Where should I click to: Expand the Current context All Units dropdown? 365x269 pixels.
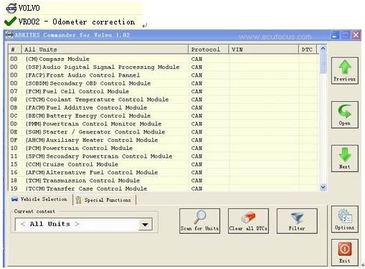145,225
